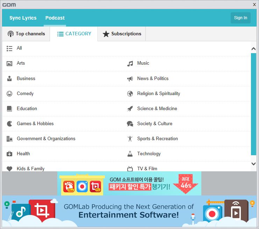Image resolution: width=259 pixels, height=229 pixels.
Task: Select the Technology category
Action: [x=149, y=154]
